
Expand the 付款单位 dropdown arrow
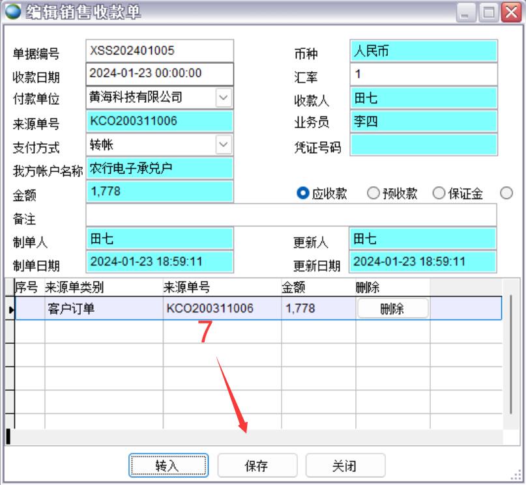224,98
